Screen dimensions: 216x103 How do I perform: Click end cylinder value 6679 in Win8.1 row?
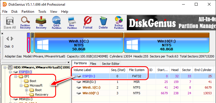coord(208,87)
